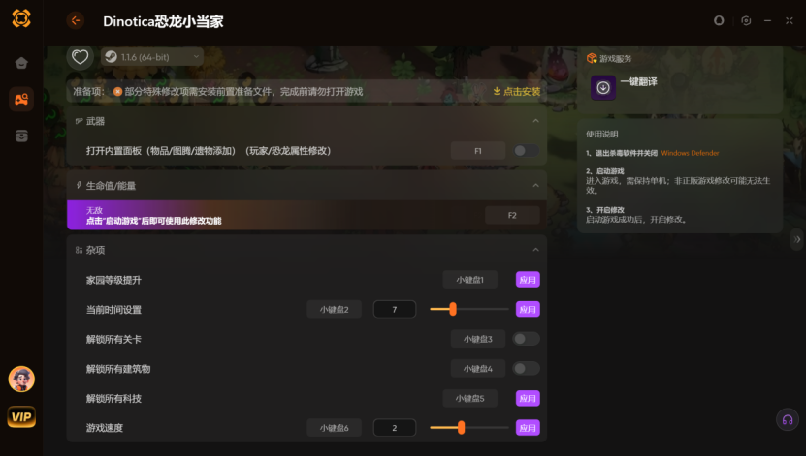Click the 使用说明 heading
Image resolution: width=806 pixels, height=456 pixels.
coord(602,134)
